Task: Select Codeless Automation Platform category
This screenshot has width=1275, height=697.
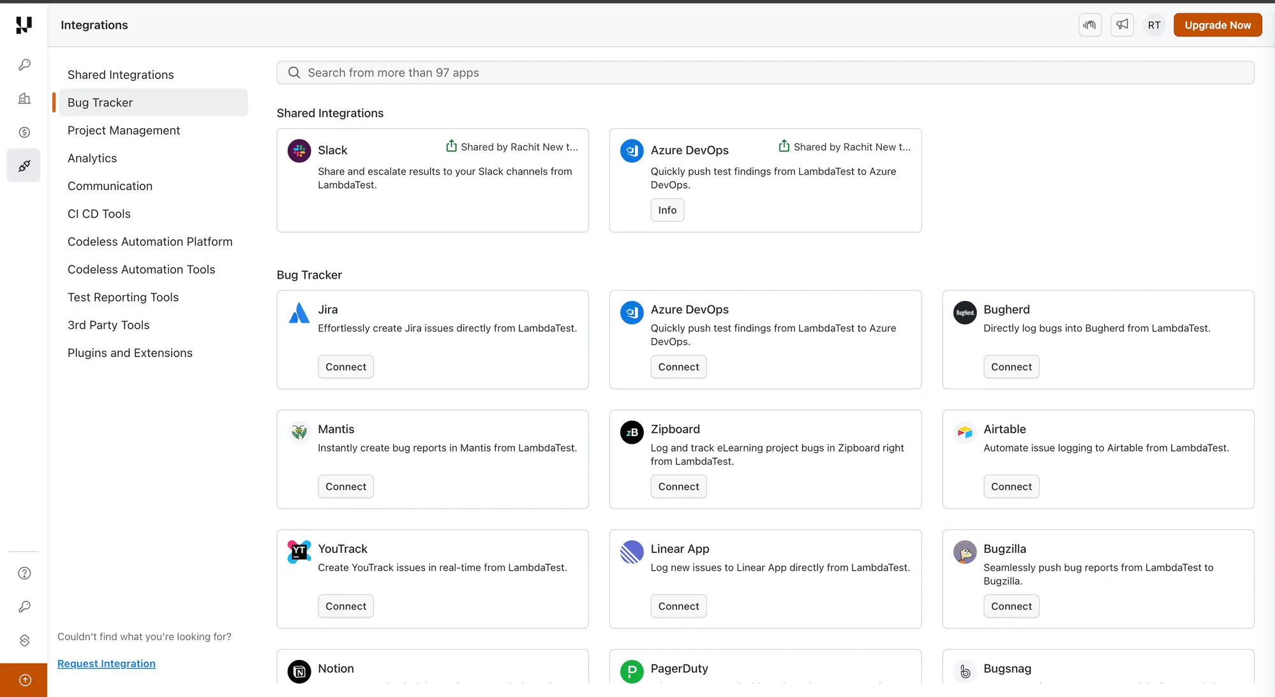Action: 153,242
